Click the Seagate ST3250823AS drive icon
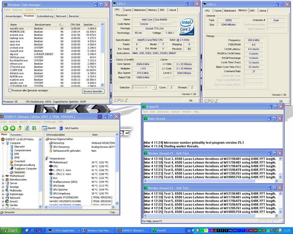The width and height of the screenshot is (293, 234). 51,197
